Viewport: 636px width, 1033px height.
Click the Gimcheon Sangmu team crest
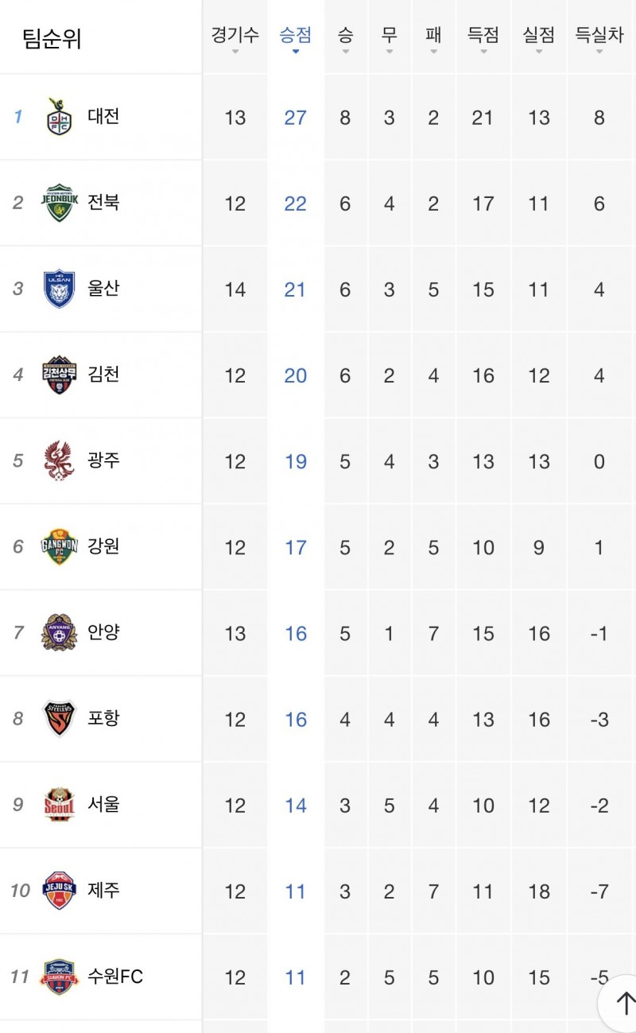point(59,375)
